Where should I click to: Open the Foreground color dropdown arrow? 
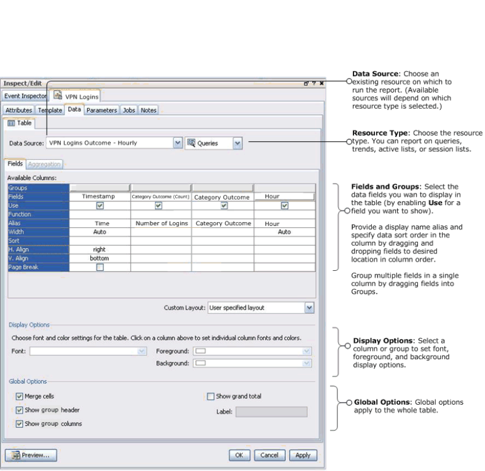point(307,351)
